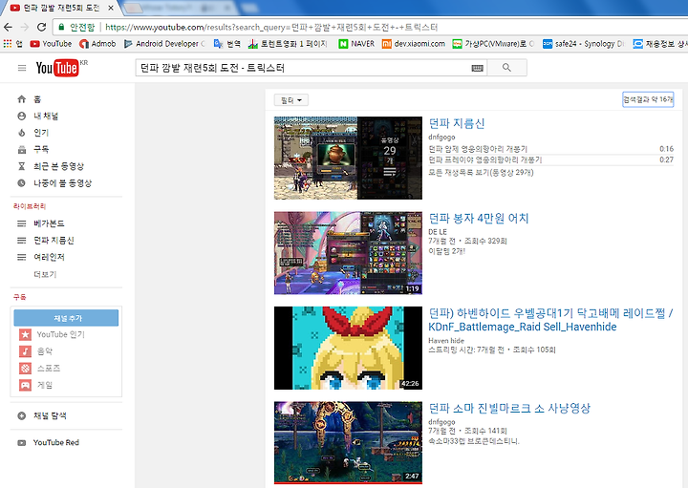Open 하벤하이드 우벨공대1기 raid video title
This screenshot has height=488, width=688.
[x=550, y=320]
